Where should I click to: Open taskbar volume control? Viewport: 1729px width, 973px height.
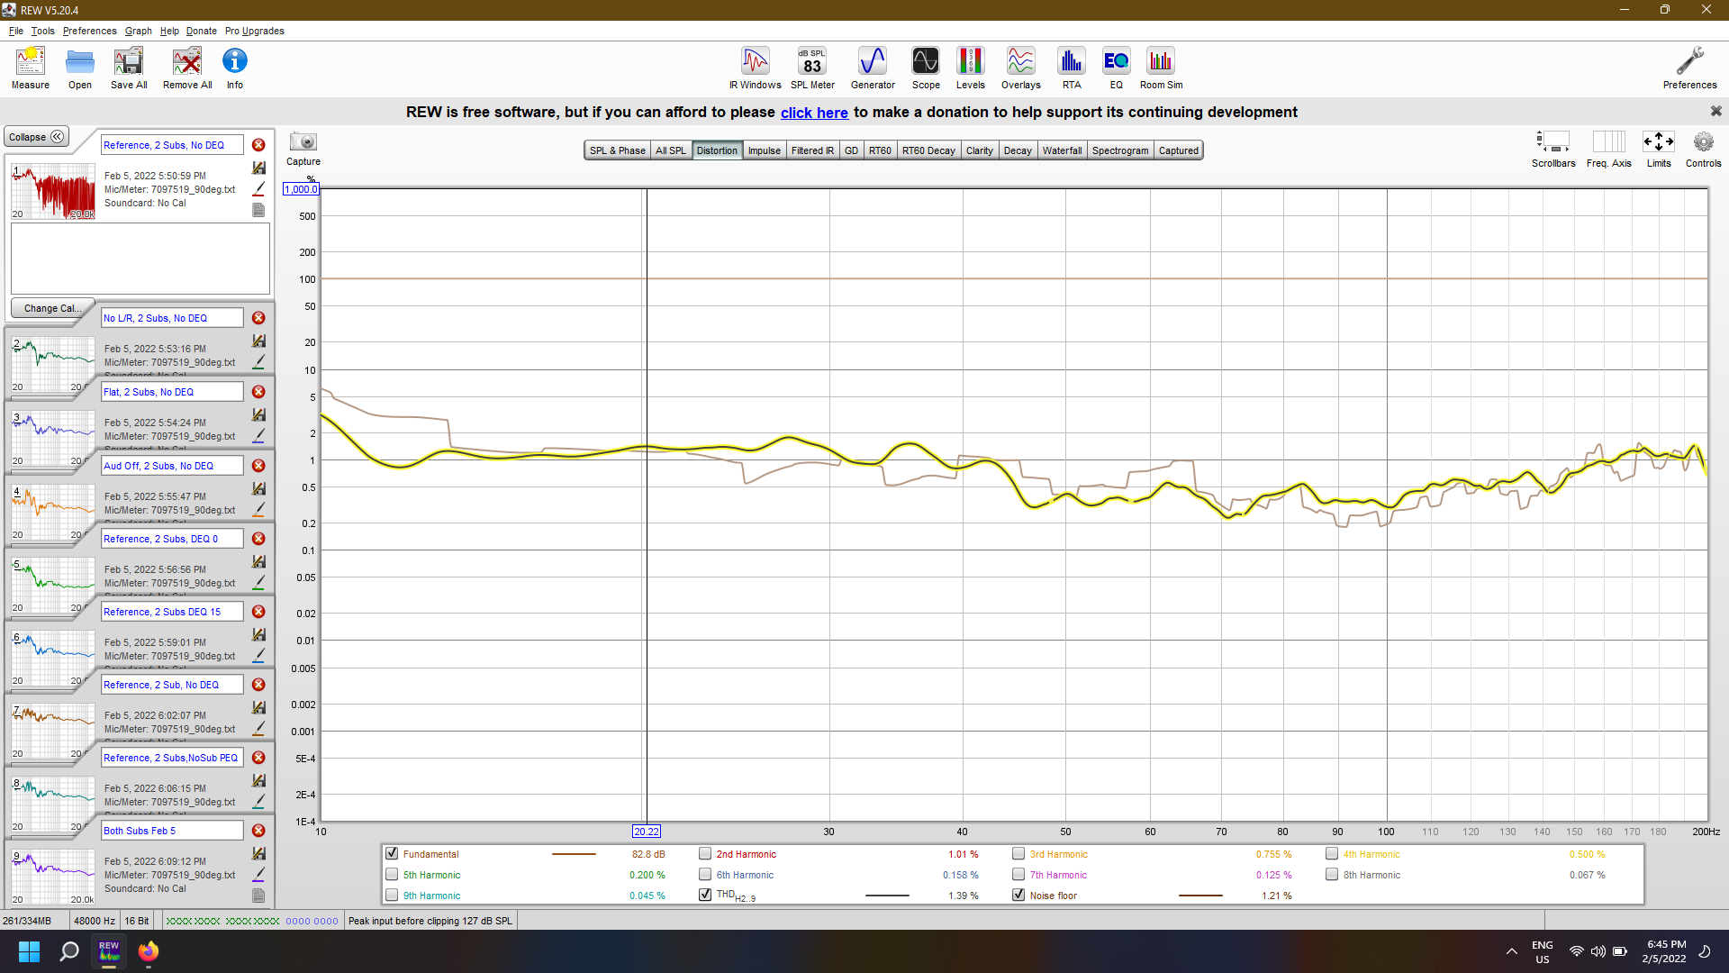(x=1598, y=951)
